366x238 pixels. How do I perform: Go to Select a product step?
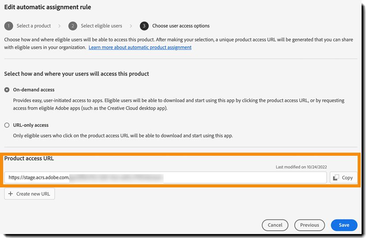click(x=34, y=26)
